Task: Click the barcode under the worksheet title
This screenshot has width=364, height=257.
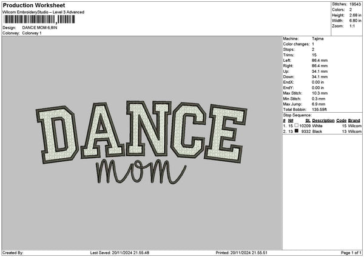Action: 39,19
